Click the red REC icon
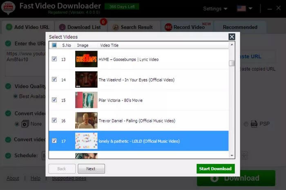 click(x=168, y=27)
